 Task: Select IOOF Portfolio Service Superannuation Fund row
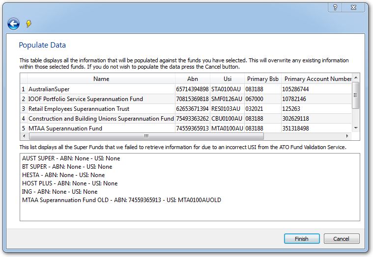click(x=186, y=99)
